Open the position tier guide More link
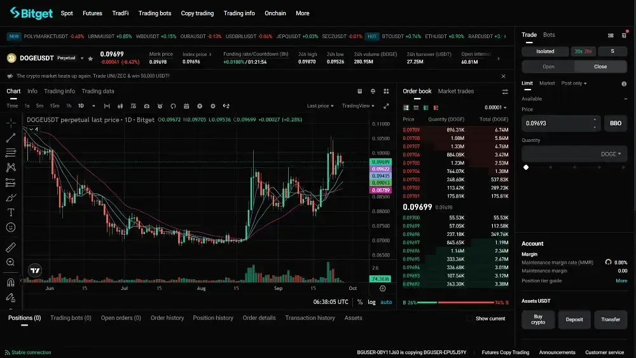636x358 pixels. (x=621, y=280)
